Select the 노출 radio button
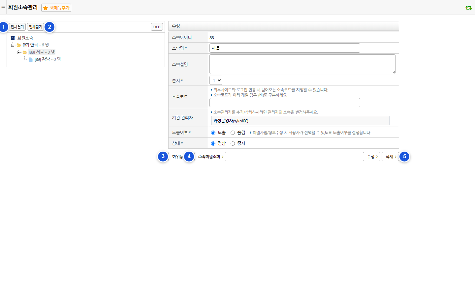 213,133
